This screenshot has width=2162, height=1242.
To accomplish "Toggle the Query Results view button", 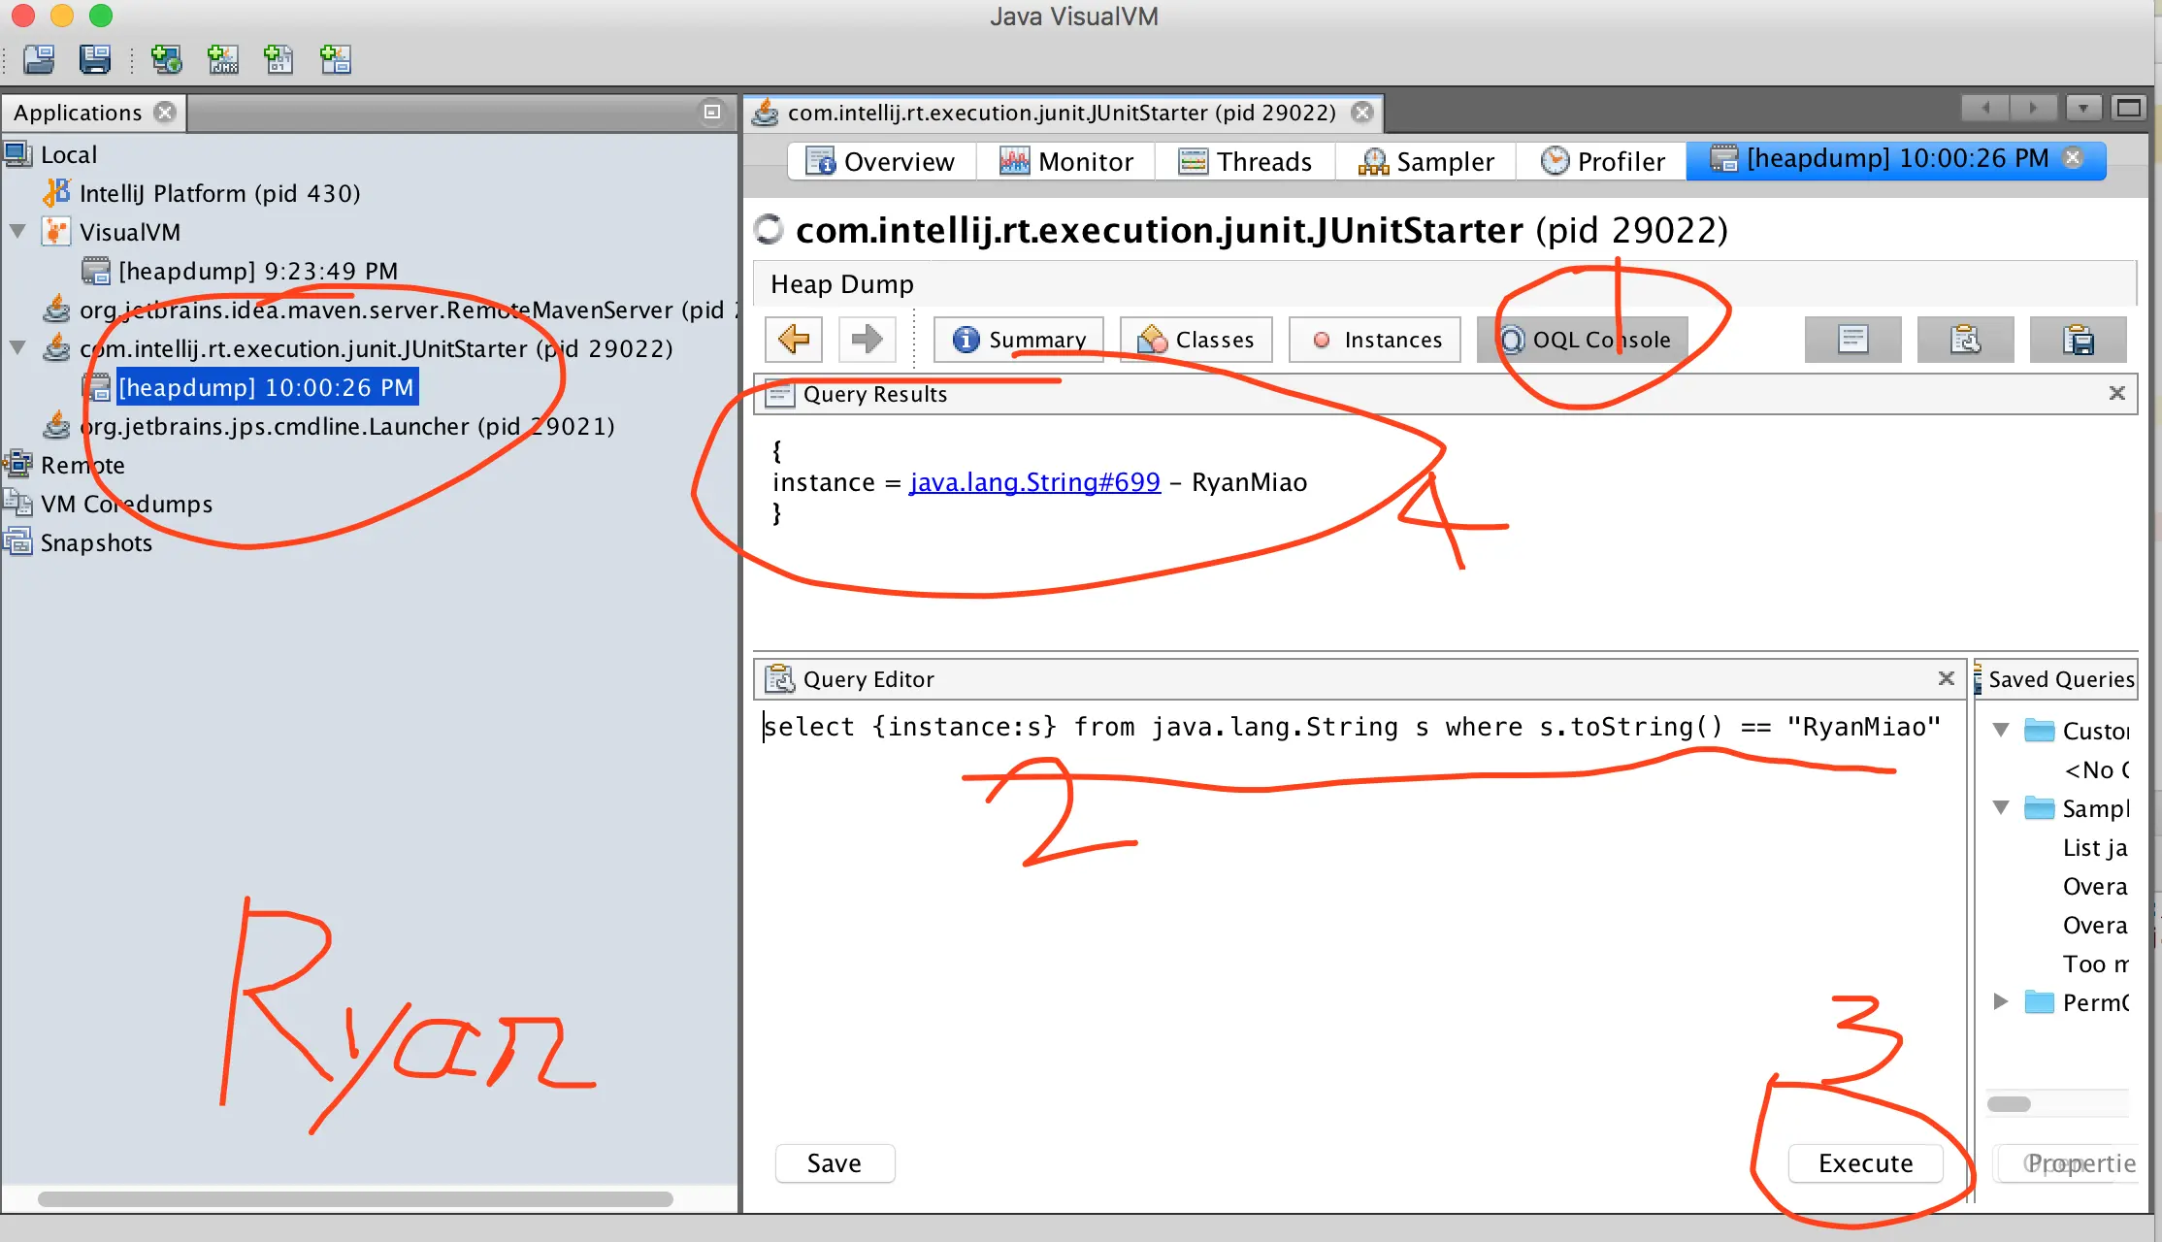I will (1852, 340).
